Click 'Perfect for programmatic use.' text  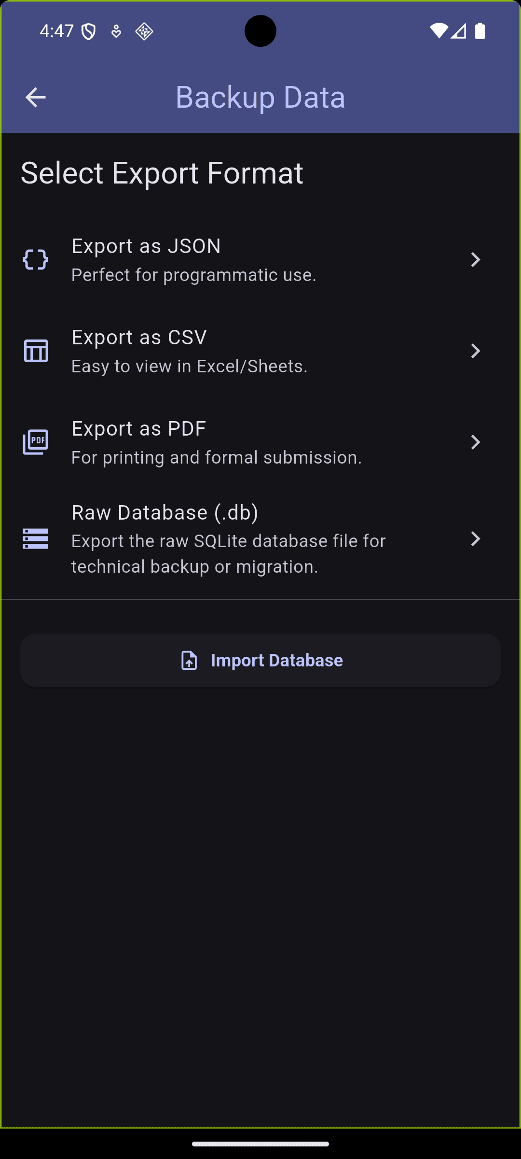194,275
